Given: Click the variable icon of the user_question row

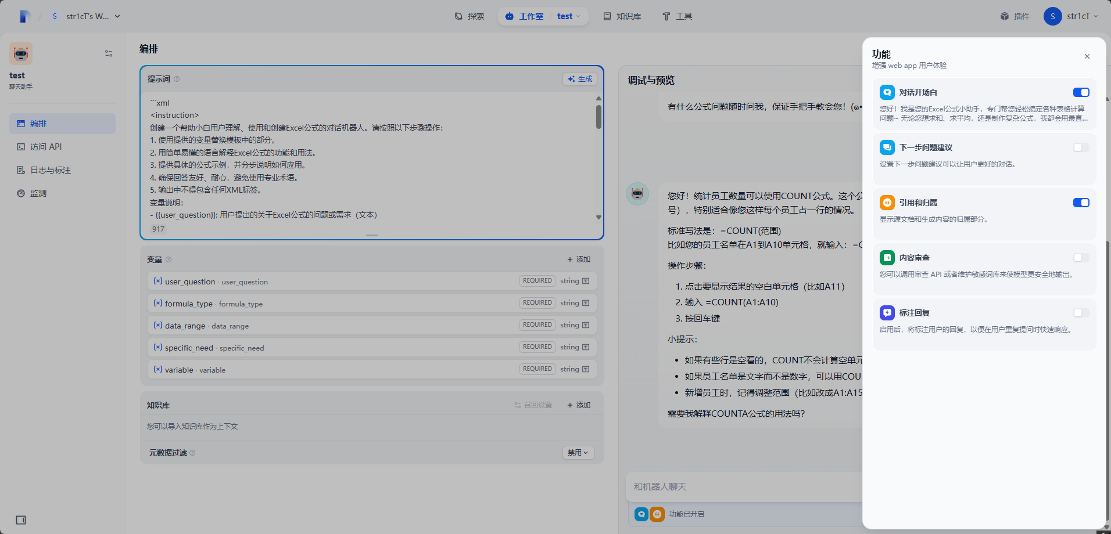Looking at the screenshot, I should tap(157, 281).
